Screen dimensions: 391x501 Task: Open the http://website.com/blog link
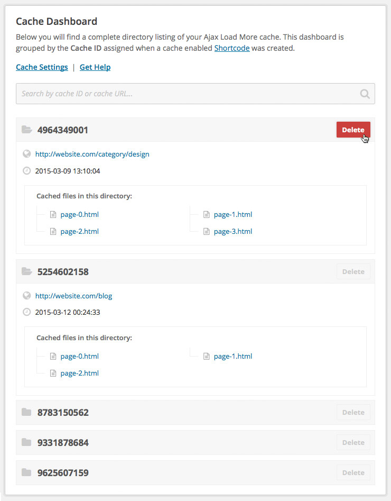point(74,296)
